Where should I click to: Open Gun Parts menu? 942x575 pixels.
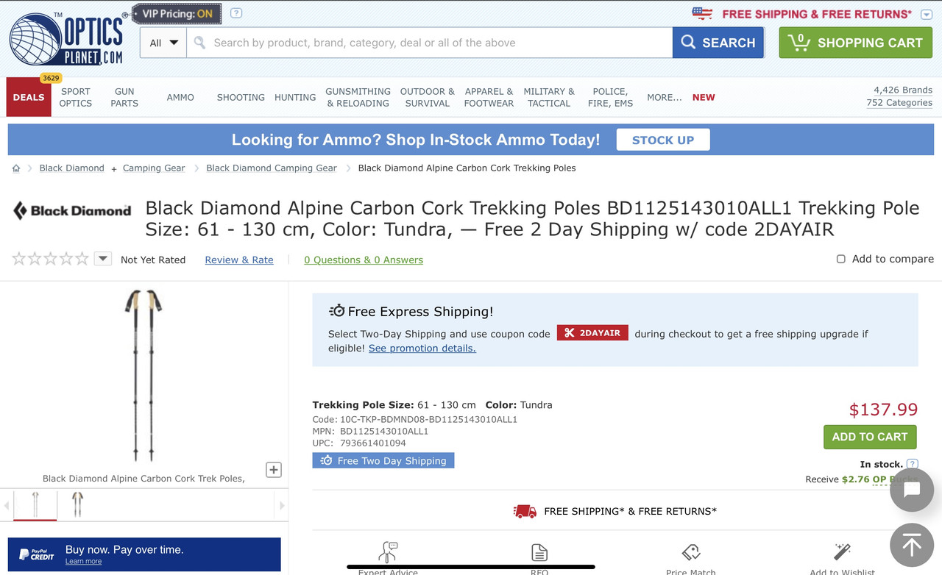(124, 97)
